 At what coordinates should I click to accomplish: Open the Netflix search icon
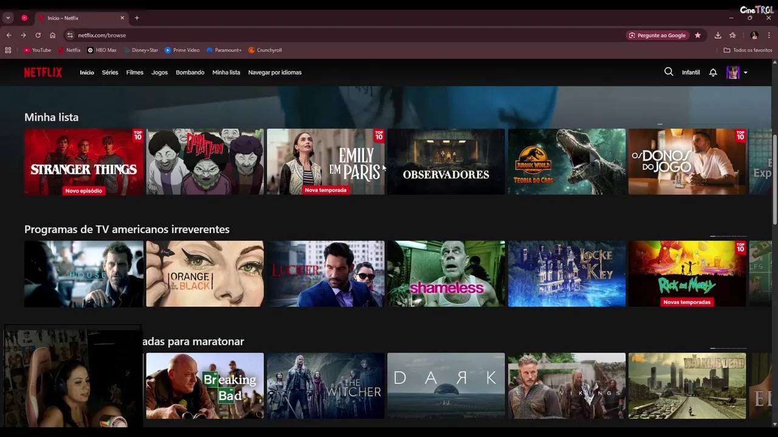(x=669, y=72)
